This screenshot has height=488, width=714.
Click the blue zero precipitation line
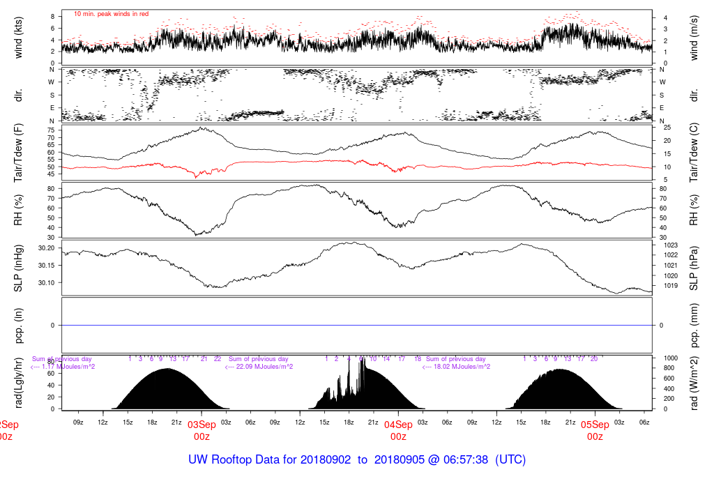coord(357,325)
